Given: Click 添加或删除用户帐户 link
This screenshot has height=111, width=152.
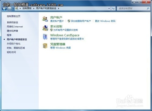Looking at the screenshot, I should 81,21.
